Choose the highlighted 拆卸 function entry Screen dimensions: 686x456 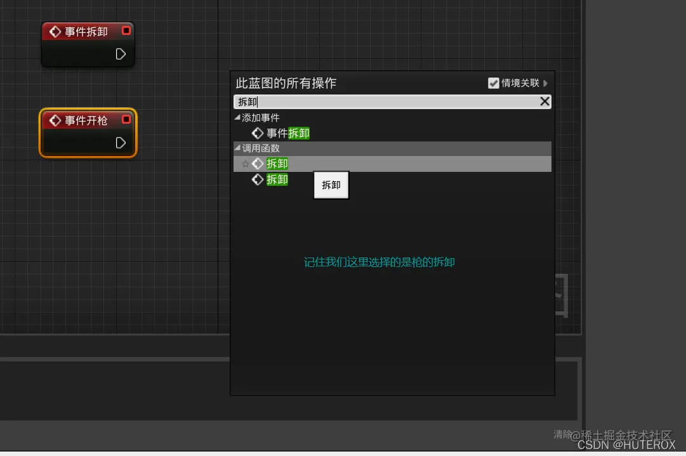click(392, 164)
